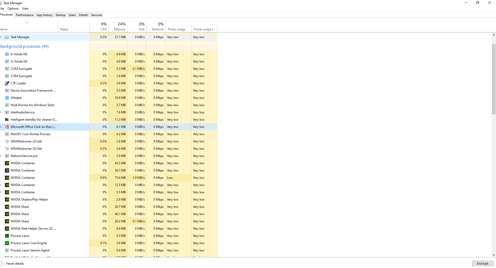Click the 1.0 MB/s disk cell

coord(137,178)
